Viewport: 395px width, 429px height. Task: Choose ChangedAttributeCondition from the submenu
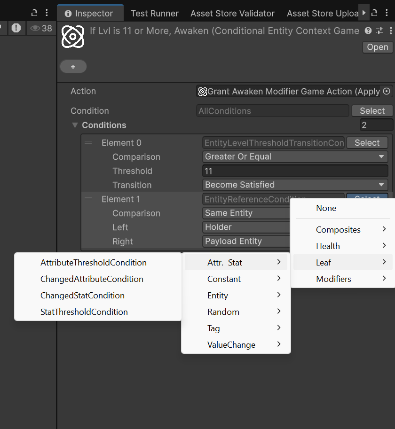(x=98, y=279)
